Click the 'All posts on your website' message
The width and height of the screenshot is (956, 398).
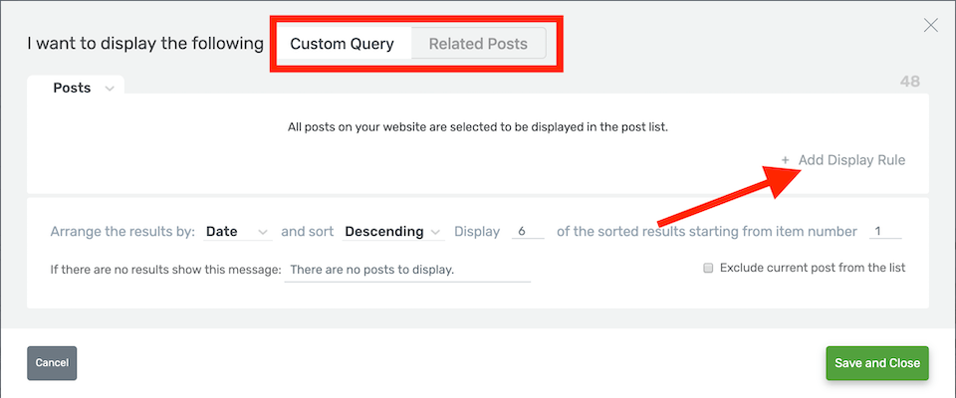[478, 127]
